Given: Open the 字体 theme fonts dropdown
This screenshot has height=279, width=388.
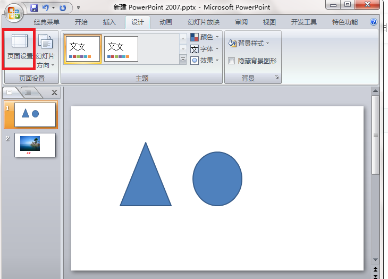Looking at the screenshot, I should click(205, 49).
